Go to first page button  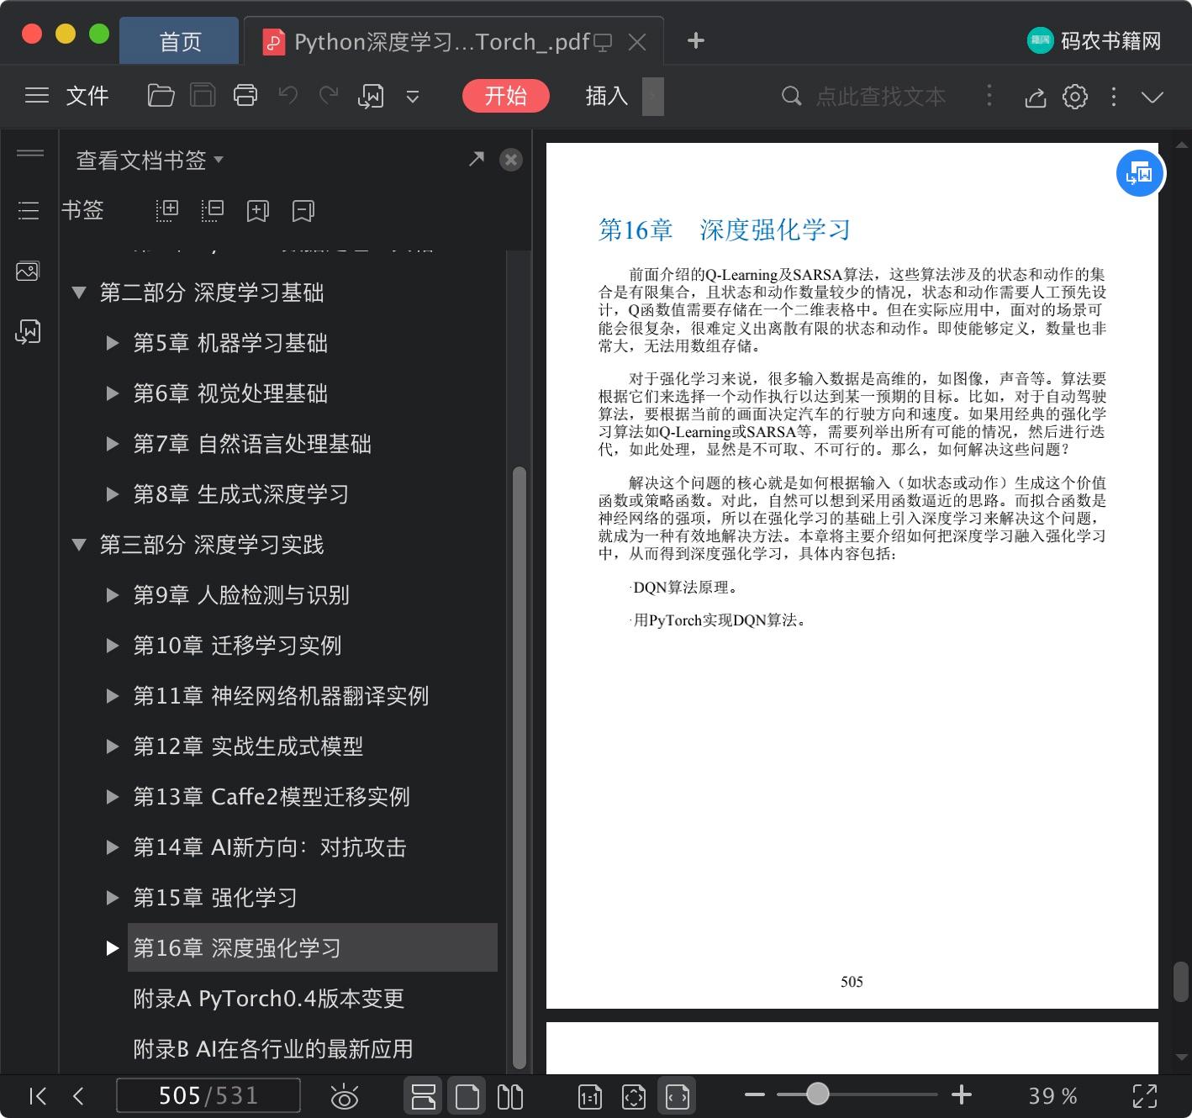click(x=38, y=1096)
